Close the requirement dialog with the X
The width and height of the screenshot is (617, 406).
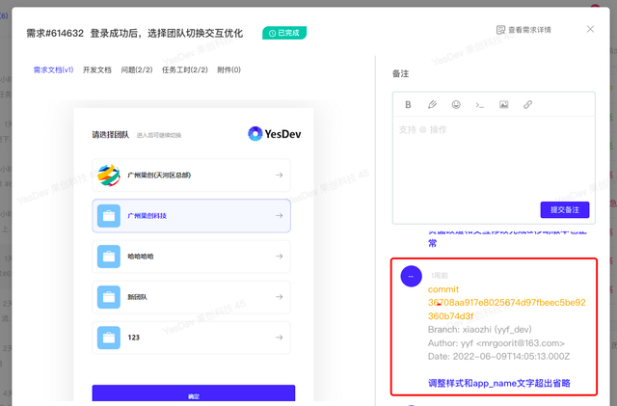pos(590,29)
